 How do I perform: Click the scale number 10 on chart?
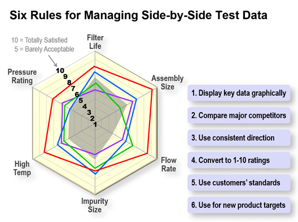[x=60, y=70]
